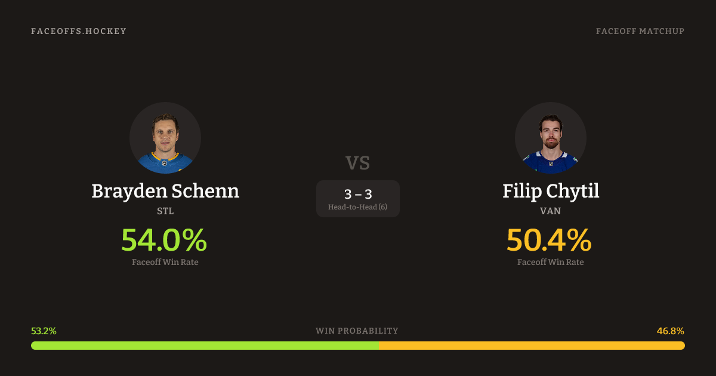The height and width of the screenshot is (376, 716).
Task: Click Faceoff Win Rate label under Chytil
Action: point(551,262)
